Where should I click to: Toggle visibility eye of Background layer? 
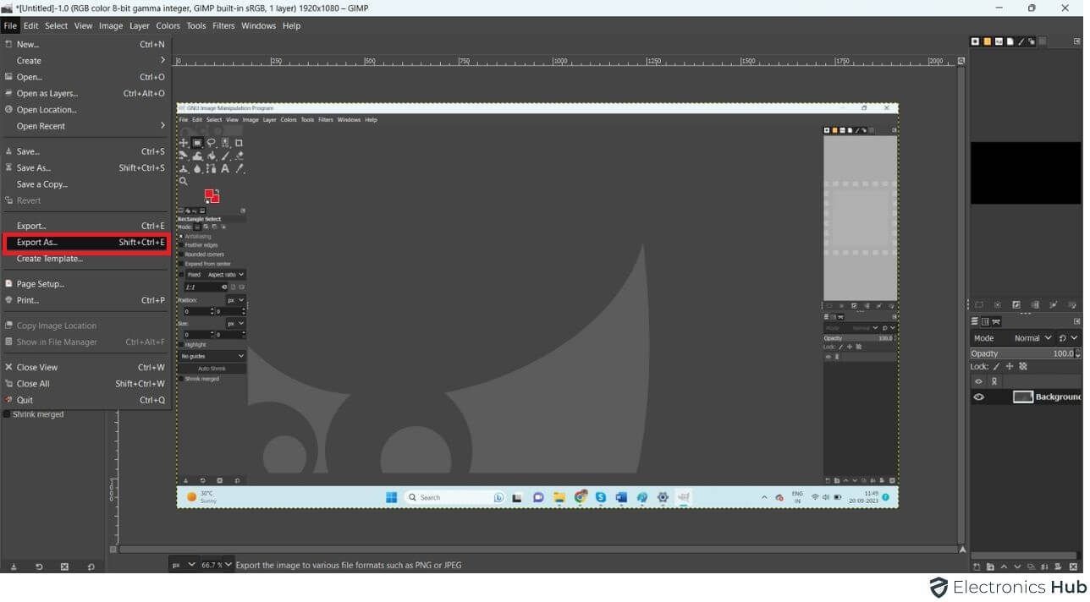point(979,397)
